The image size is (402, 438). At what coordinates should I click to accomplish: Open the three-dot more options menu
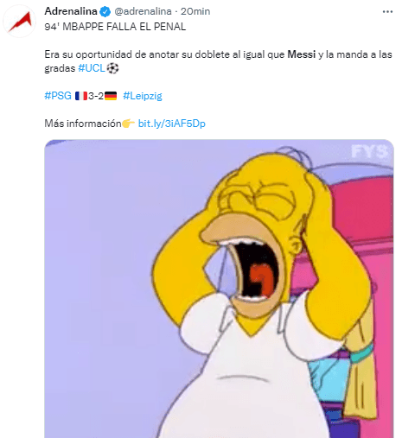tap(387, 12)
